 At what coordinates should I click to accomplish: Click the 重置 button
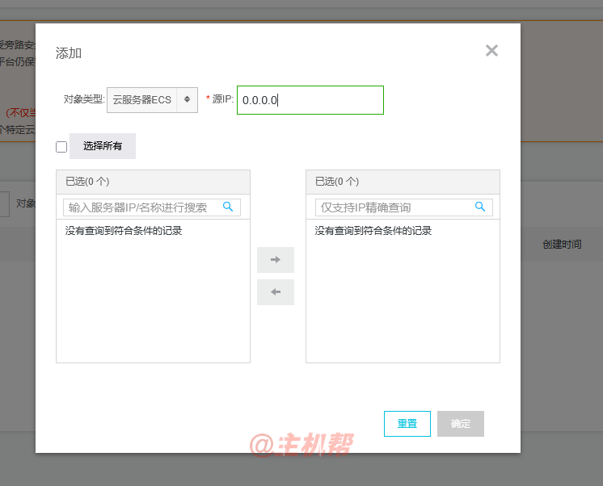[x=407, y=424]
